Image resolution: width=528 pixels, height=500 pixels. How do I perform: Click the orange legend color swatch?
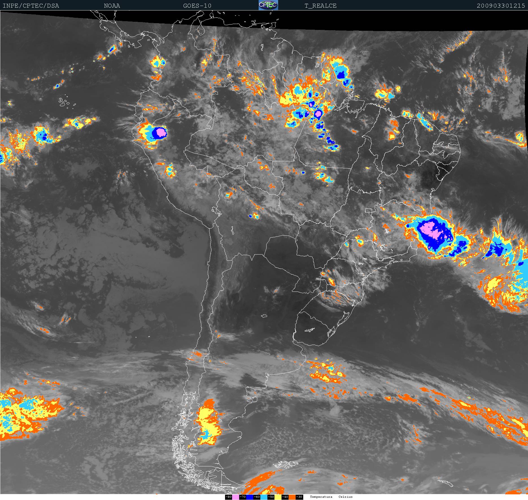pos(292,497)
